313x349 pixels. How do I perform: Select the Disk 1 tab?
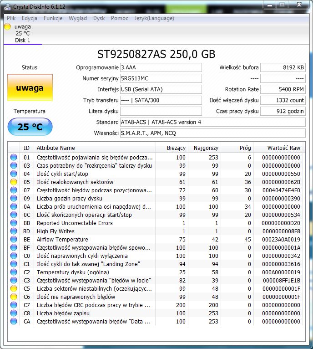[x=22, y=34]
